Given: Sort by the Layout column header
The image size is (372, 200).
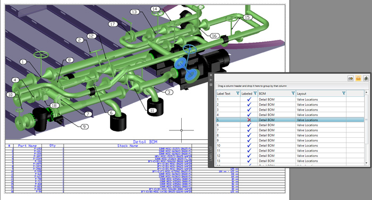Looking at the screenshot, I should click(x=301, y=94).
